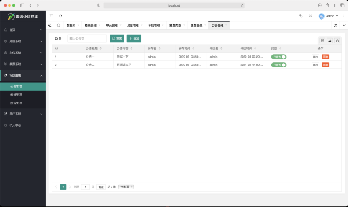348x207 pixels.
Task: Click the green 搜索 search button
Action: 117,39
